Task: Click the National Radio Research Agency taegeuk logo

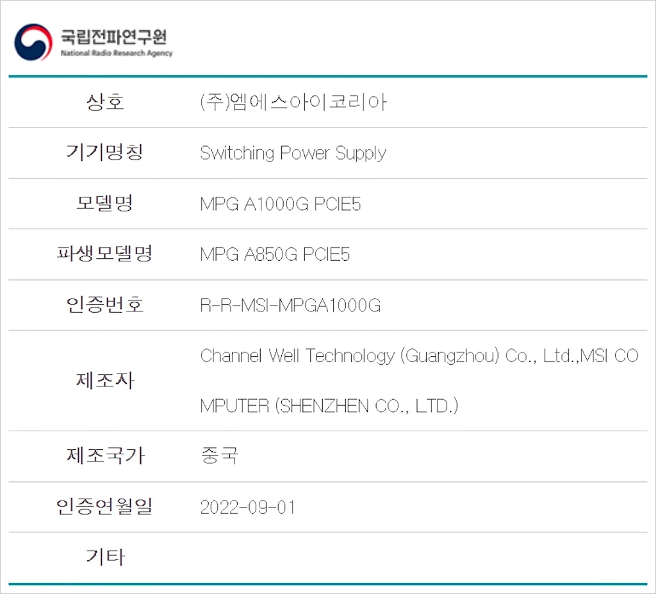Action: pyautogui.click(x=33, y=42)
